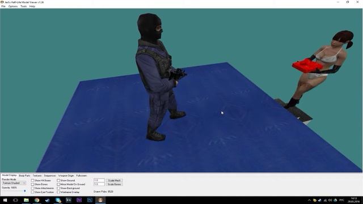Viewport: 363px width, 204px height.
Task: Switch to the Fullscreen tab
Action: [82, 176]
